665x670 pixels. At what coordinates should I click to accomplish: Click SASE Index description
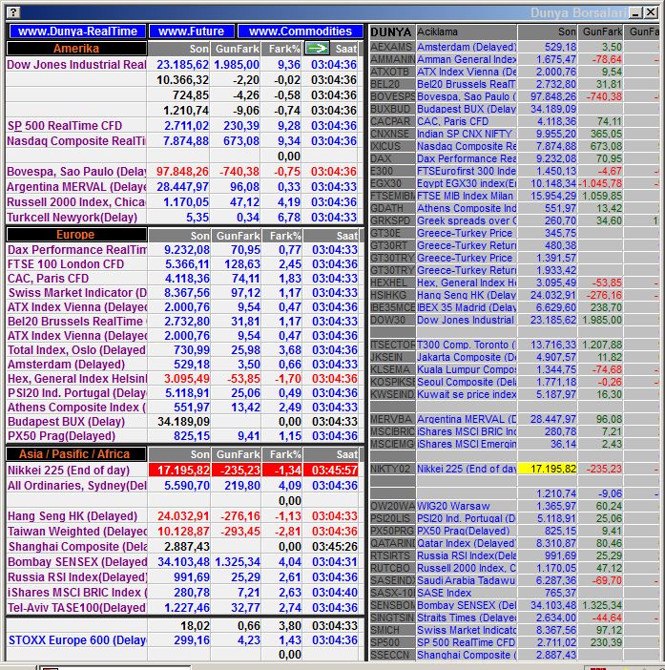coord(466,593)
